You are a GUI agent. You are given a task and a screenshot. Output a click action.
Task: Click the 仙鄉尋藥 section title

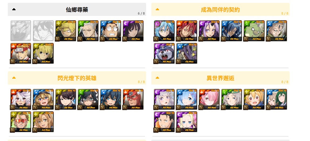[77, 9]
